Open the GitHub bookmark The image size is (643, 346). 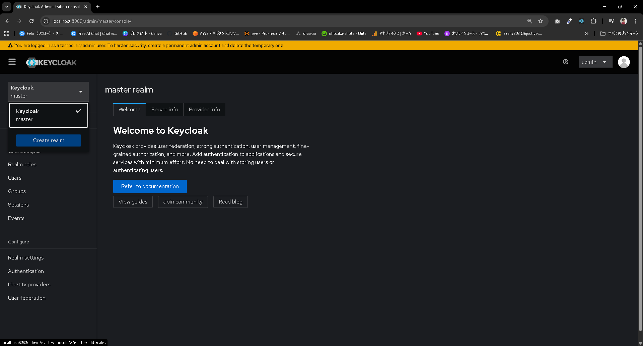[177, 34]
